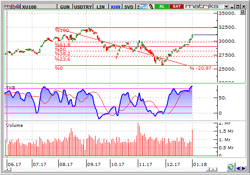
Task: Click the blue last-price horizontal line
Action: 205,35
